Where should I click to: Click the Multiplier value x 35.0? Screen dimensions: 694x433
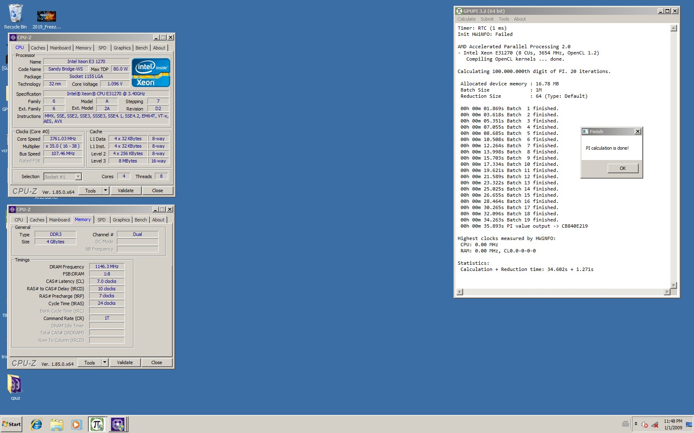click(x=63, y=146)
